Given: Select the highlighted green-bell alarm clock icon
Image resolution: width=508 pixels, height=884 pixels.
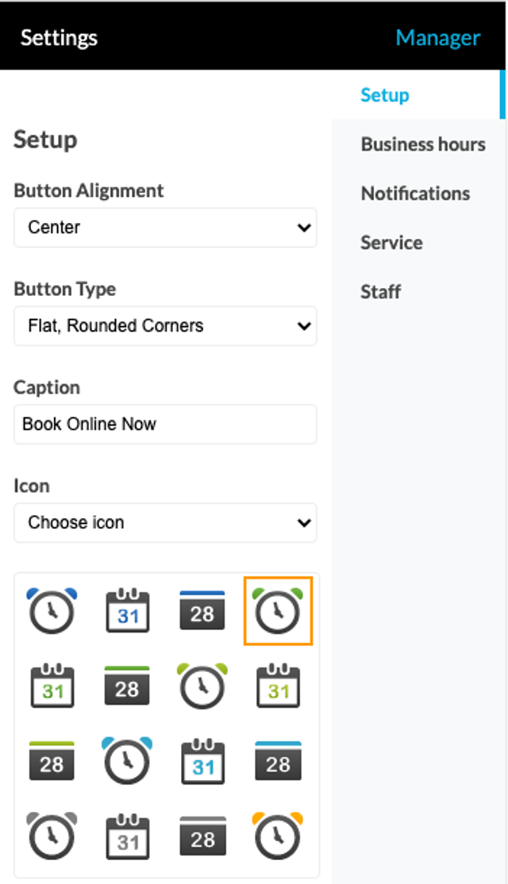Looking at the screenshot, I should (278, 610).
